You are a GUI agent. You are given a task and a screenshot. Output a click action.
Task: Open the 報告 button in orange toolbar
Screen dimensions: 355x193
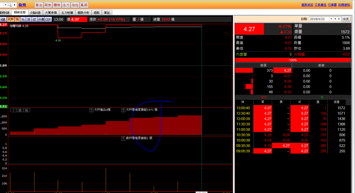click(48, 5)
